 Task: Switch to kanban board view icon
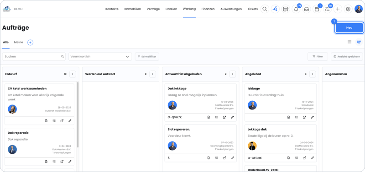(359, 42)
